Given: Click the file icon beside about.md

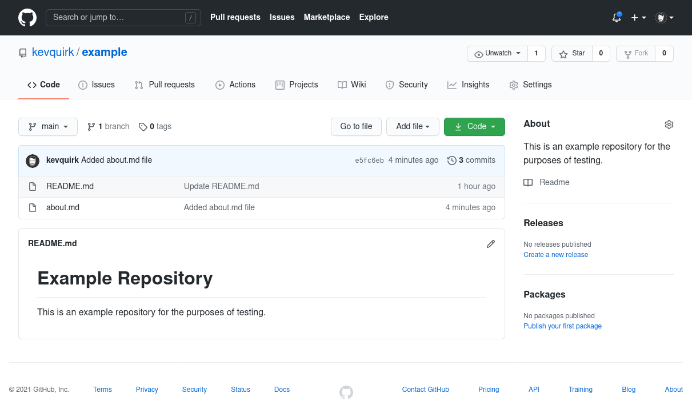Looking at the screenshot, I should coord(32,207).
